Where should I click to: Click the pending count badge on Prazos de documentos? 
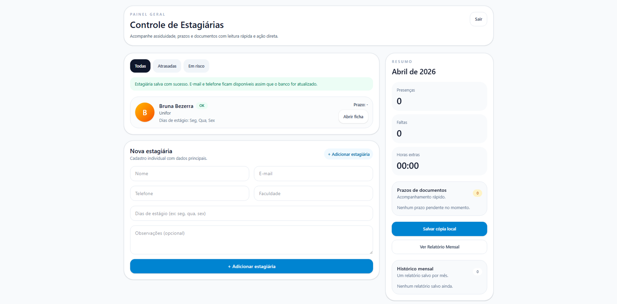coord(477,192)
